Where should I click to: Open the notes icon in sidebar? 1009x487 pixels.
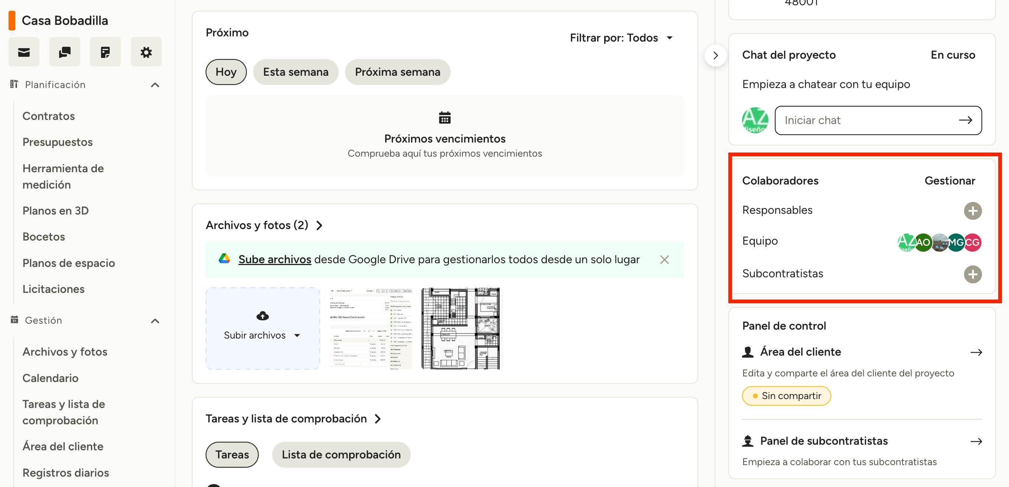[105, 52]
